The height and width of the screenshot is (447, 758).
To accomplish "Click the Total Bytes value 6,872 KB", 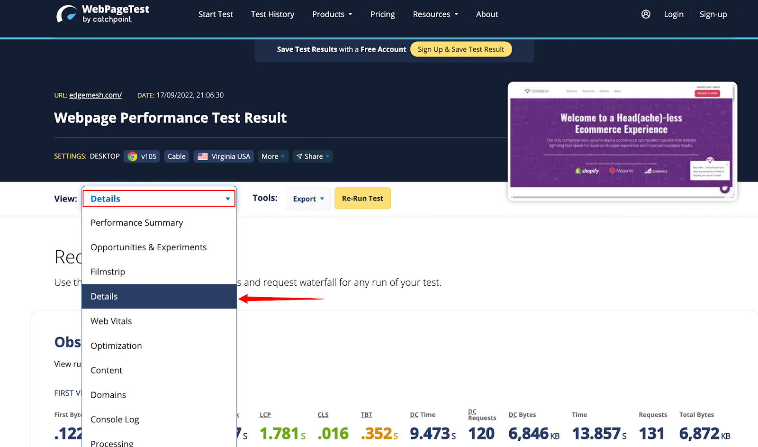I will pyautogui.click(x=705, y=434).
